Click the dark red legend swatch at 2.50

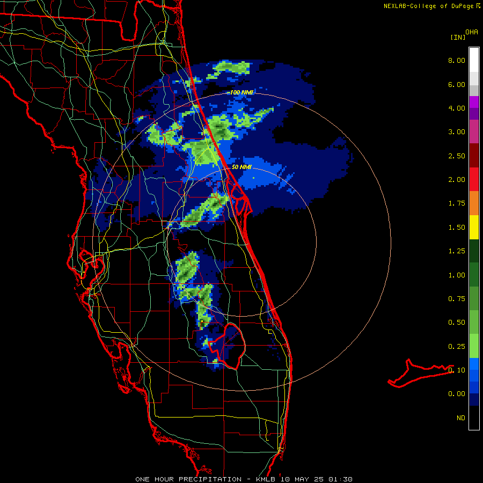tap(474, 156)
